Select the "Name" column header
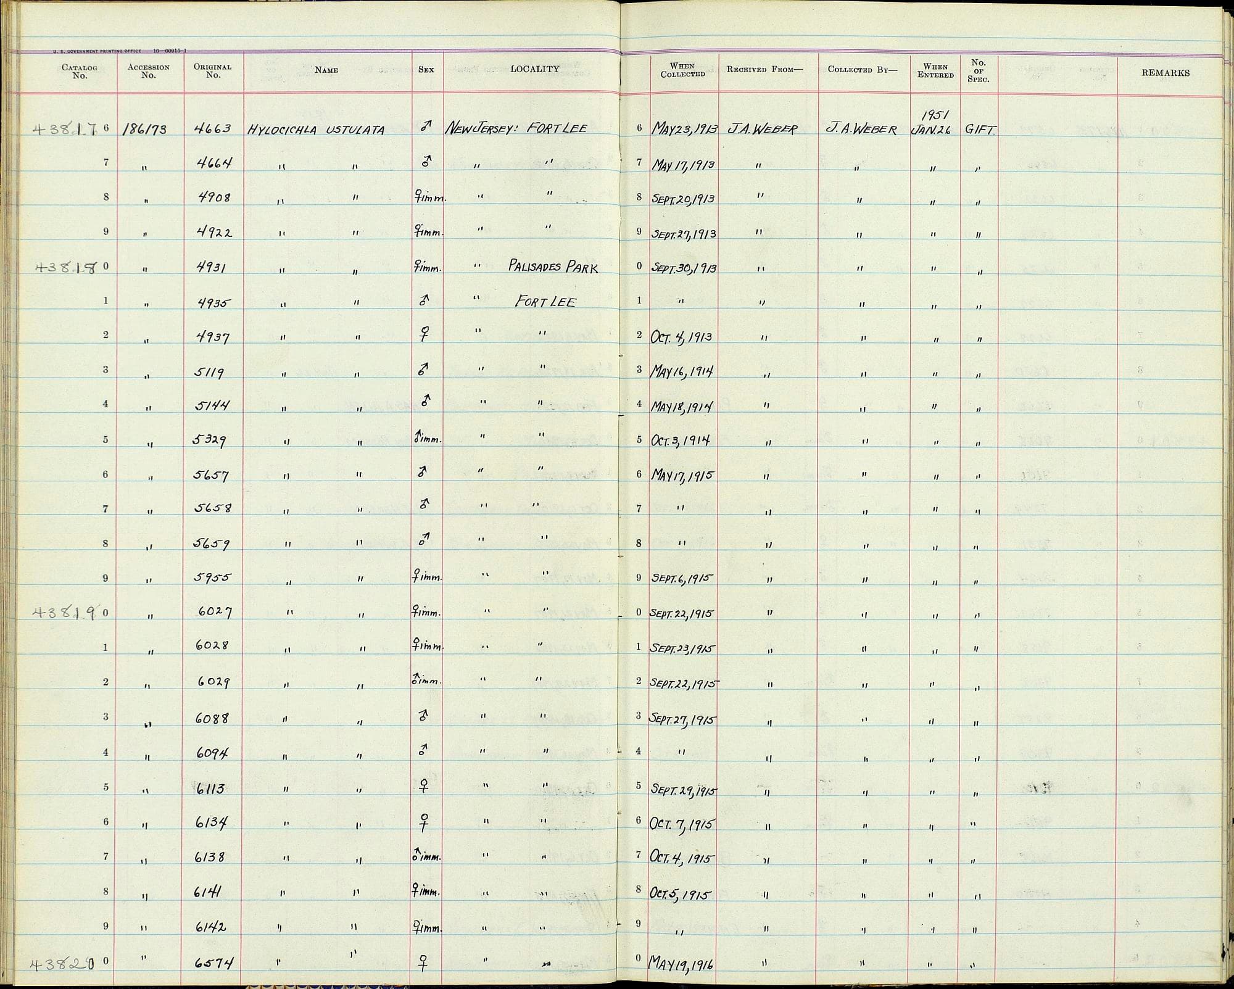The width and height of the screenshot is (1234, 989). [326, 70]
